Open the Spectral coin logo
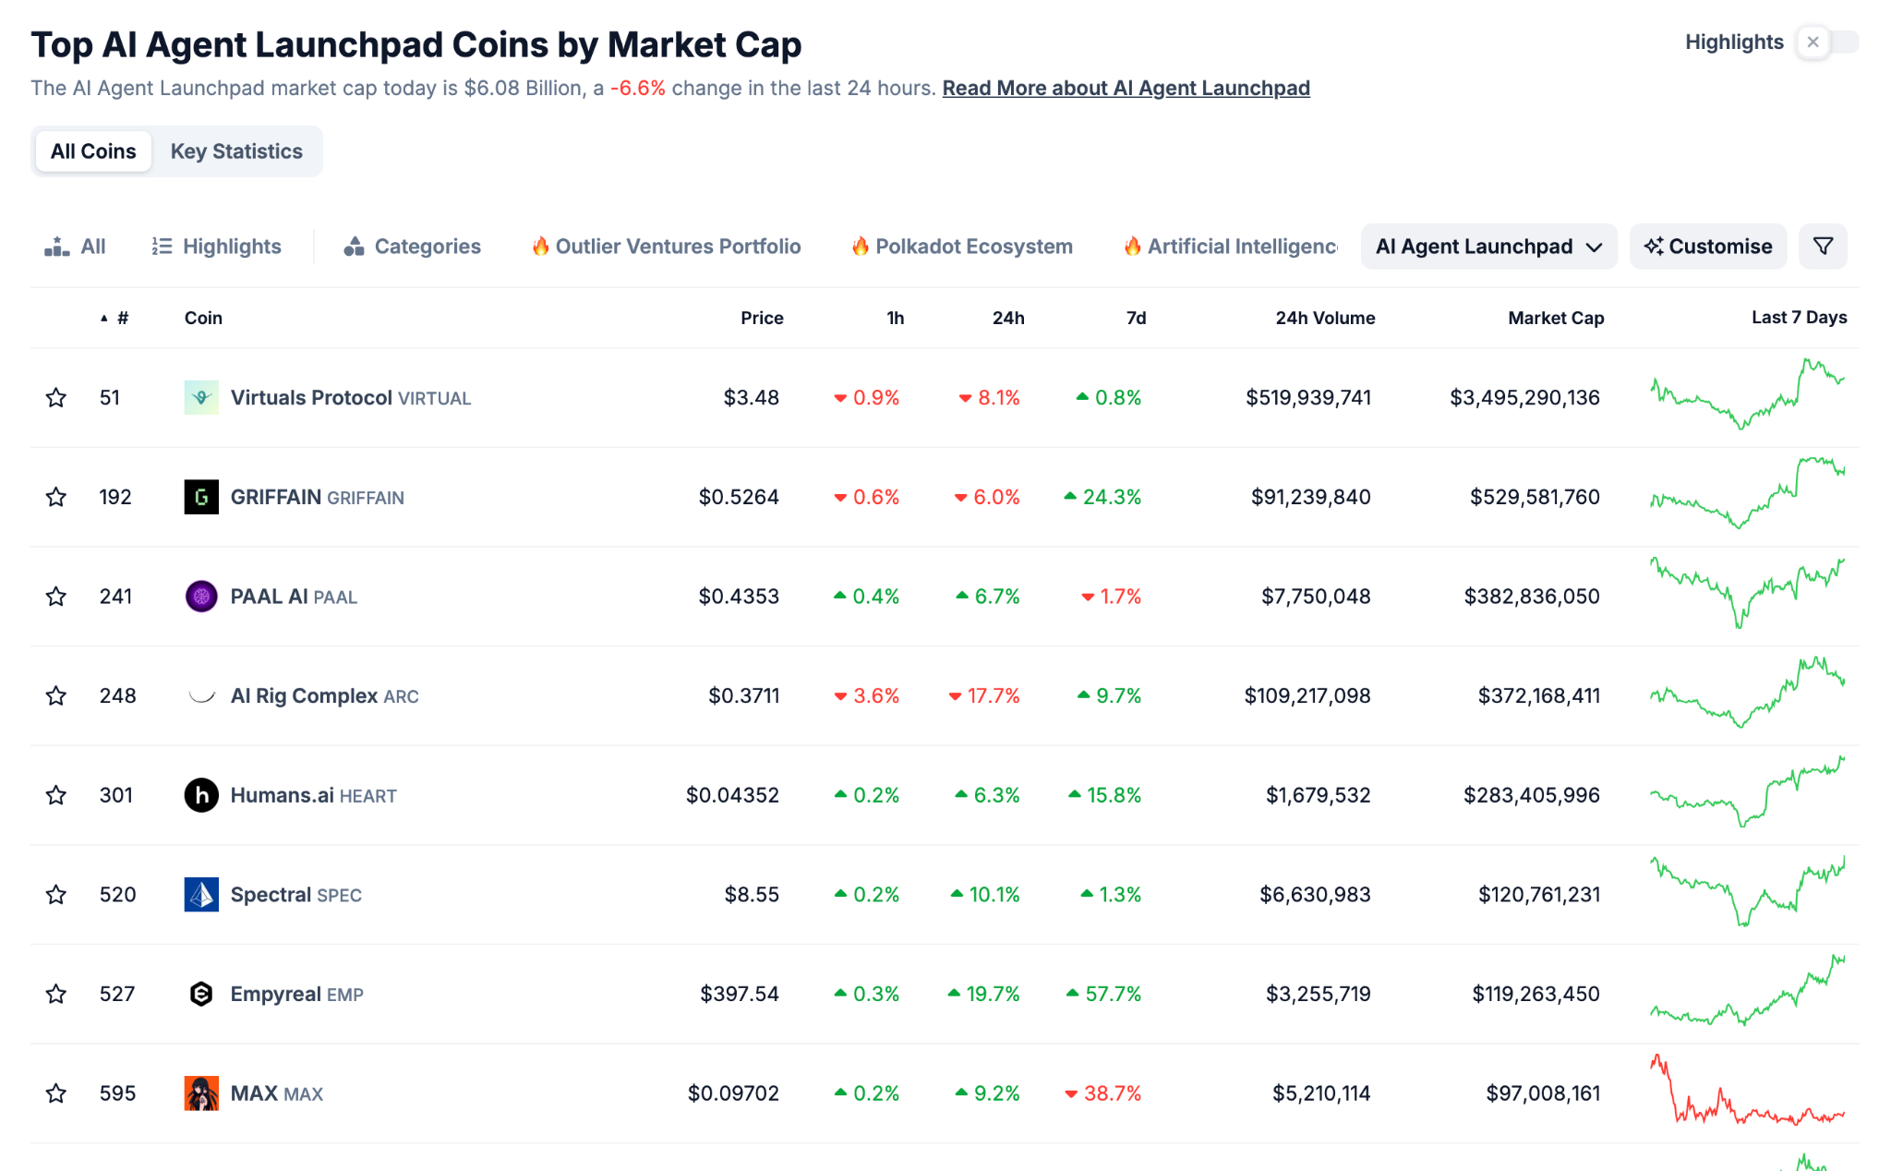The image size is (1891, 1171). (x=201, y=895)
